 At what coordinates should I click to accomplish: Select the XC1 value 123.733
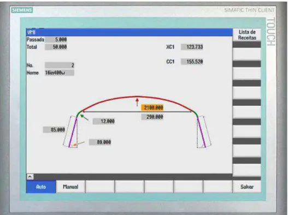pos(192,47)
